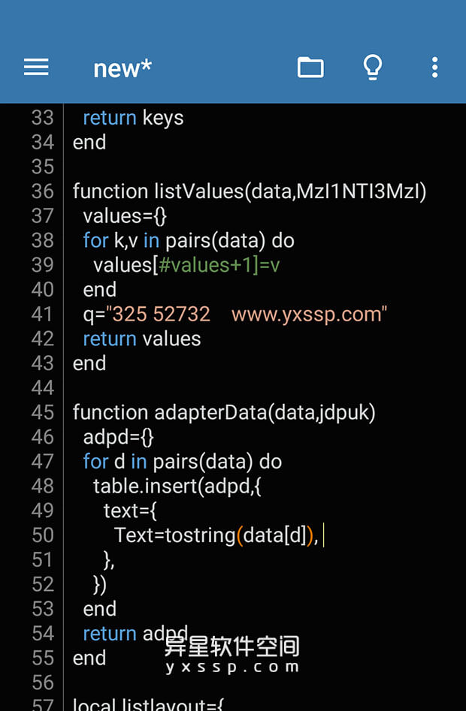Click the "Text=tostring(data[d])," line
This screenshot has height=711, width=466.
pyautogui.click(x=216, y=535)
